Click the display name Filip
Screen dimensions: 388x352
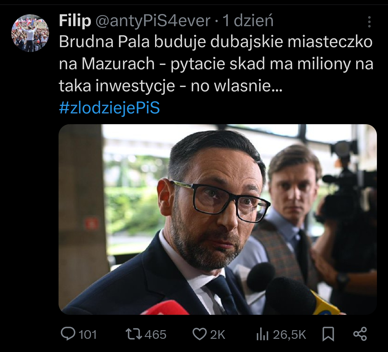coord(75,21)
